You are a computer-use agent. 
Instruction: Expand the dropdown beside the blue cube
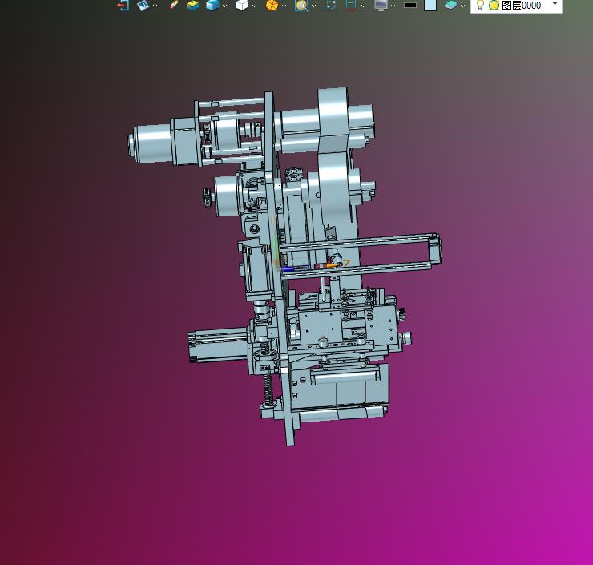[x=225, y=6]
